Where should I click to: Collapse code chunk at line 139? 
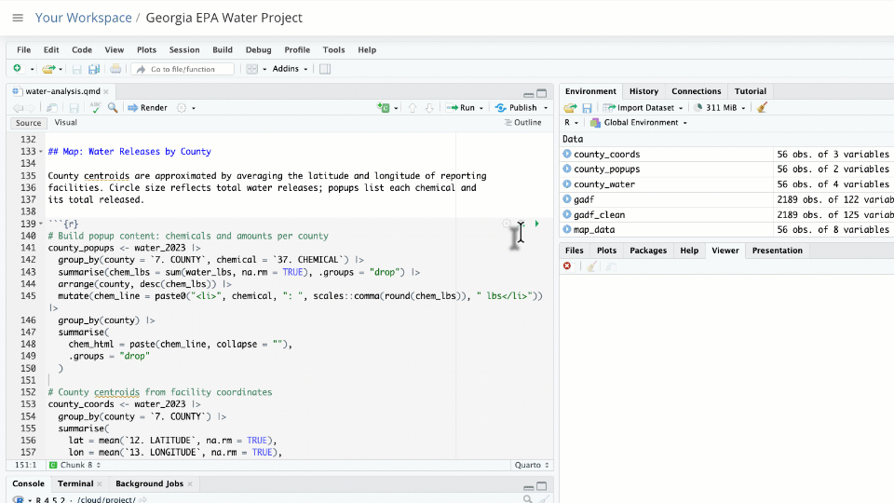pyautogui.click(x=40, y=224)
